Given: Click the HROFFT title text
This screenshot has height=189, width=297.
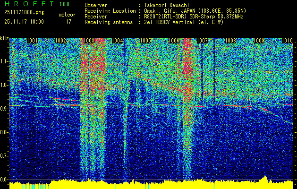Looking at the screenshot, I should (x=29, y=4).
